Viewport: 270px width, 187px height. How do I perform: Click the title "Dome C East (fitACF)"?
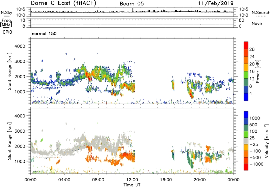tap(63, 3)
